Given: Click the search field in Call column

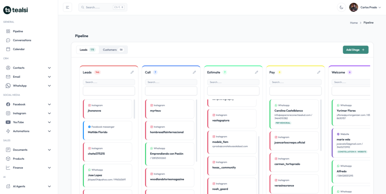Looking at the screenshot, I should tap(171, 82).
